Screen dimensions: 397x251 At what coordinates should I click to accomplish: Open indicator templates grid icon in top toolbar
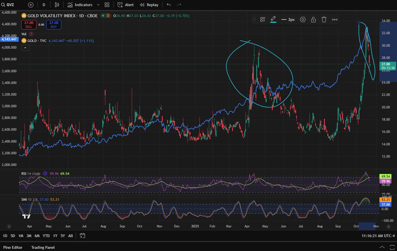(x=107, y=5)
